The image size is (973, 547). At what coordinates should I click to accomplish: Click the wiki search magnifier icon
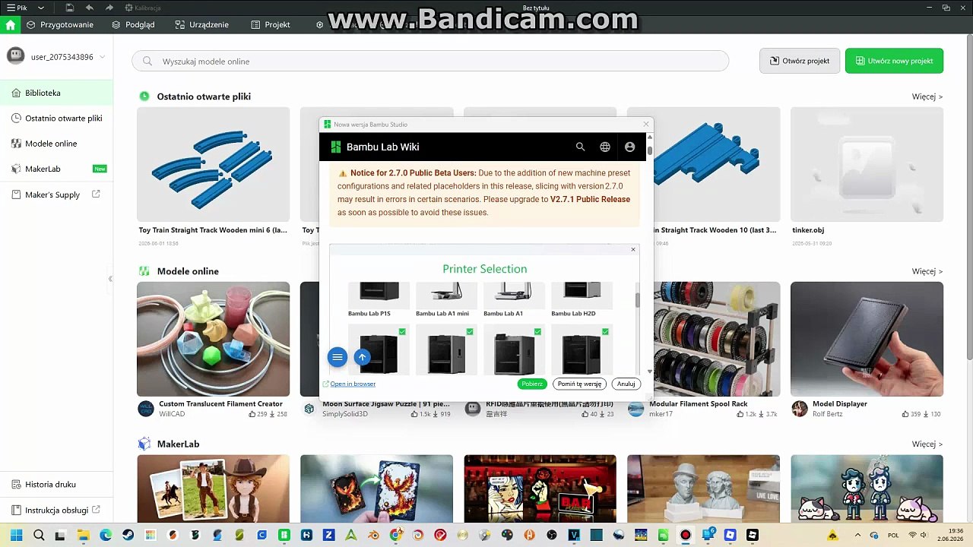pyautogui.click(x=580, y=147)
